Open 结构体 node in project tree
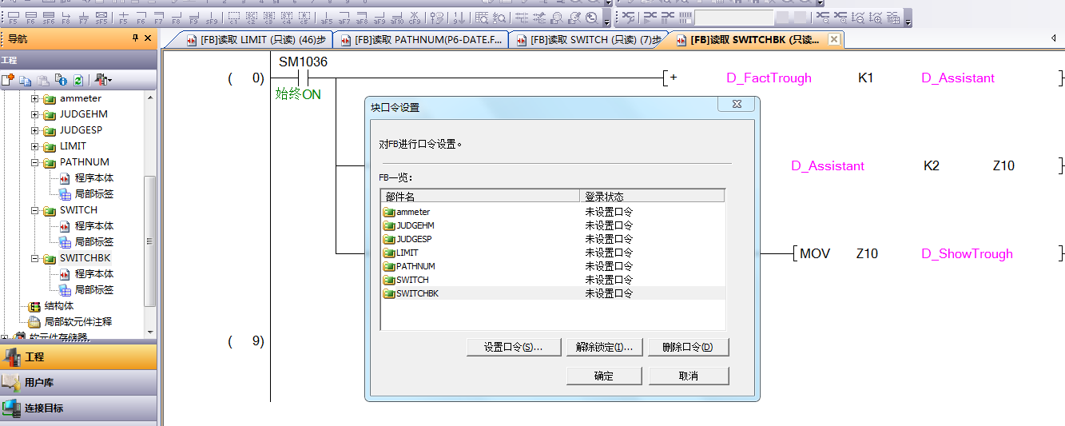Screen dimensions: 1065x426 [x=60, y=306]
